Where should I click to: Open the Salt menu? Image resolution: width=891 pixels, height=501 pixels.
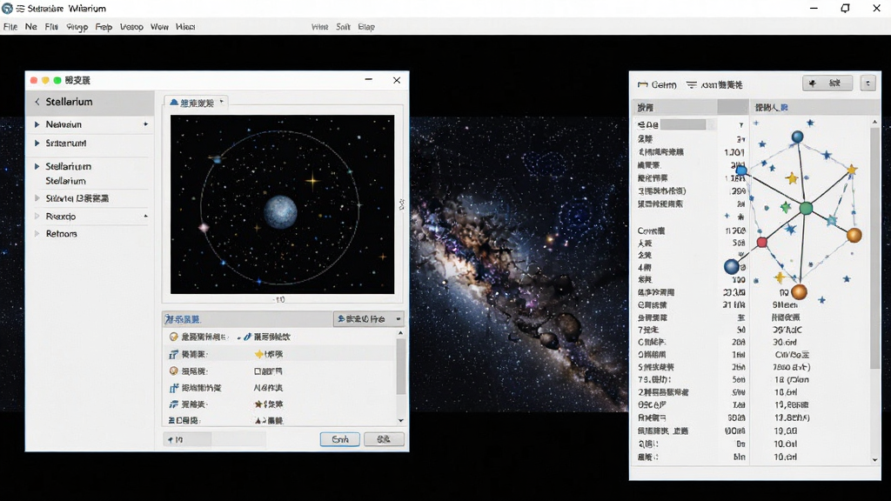(343, 27)
